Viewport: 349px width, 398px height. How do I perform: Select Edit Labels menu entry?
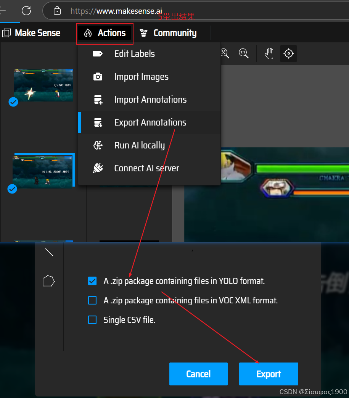pyautogui.click(x=150, y=54)
